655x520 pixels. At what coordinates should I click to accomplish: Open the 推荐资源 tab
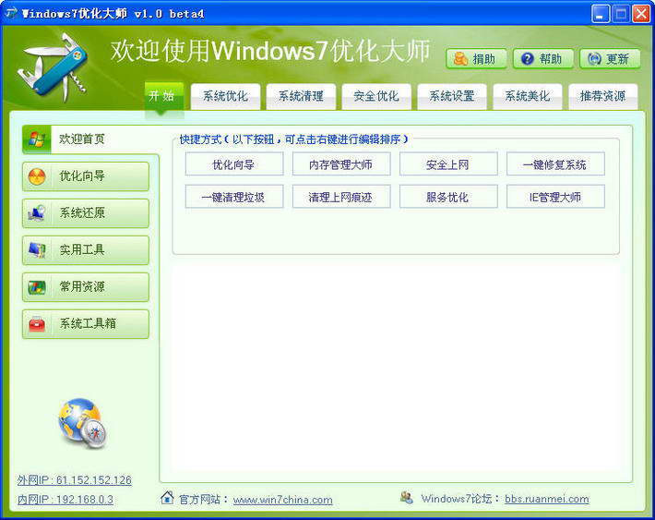click(x=602, y=97)
